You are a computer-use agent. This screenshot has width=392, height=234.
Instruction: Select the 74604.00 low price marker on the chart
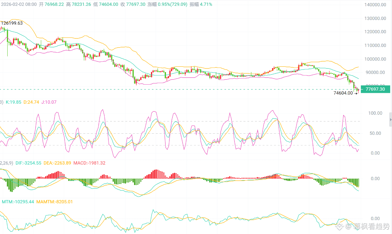click(343, 93)
